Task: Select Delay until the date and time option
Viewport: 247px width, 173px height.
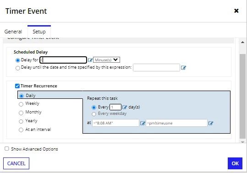Action: [18, 68]
